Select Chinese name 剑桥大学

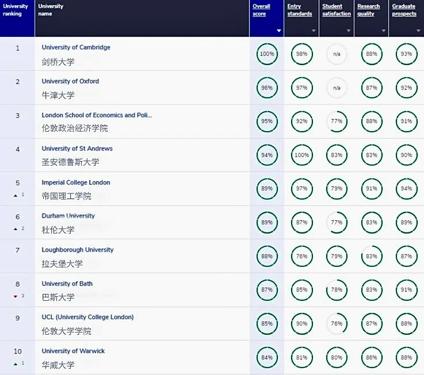pos(58,62)
